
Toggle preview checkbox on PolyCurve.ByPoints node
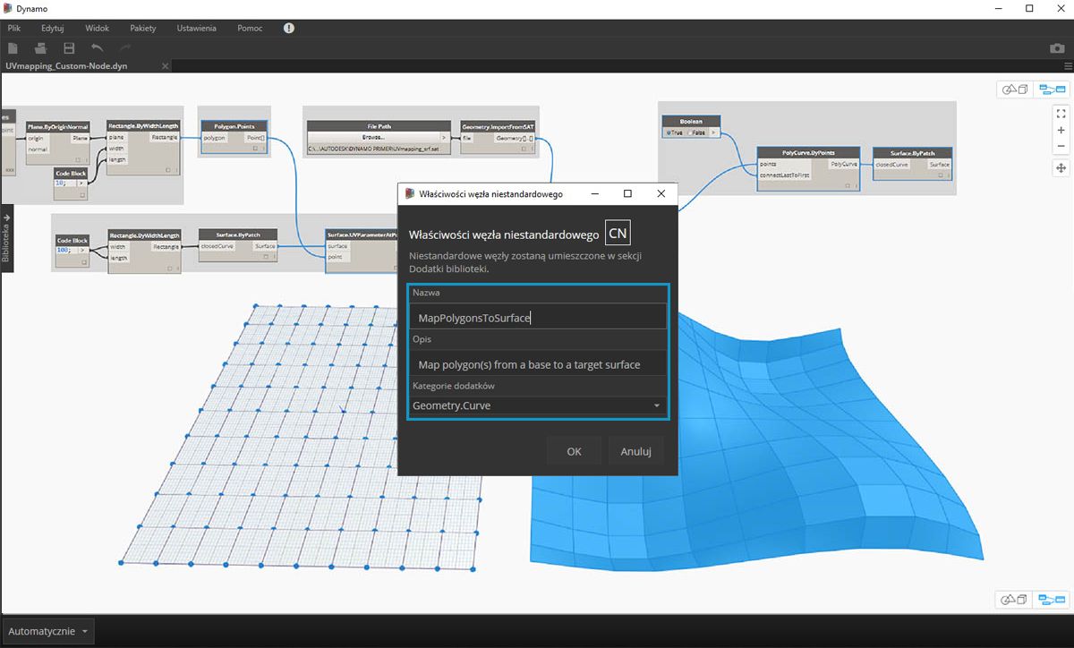coord(847,184)
